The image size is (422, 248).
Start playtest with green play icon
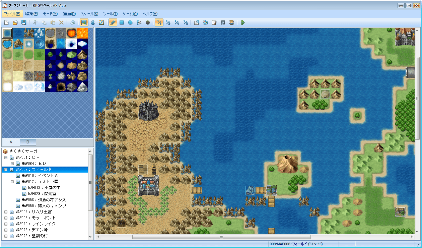pyautogui.click(x=243, y=22)
